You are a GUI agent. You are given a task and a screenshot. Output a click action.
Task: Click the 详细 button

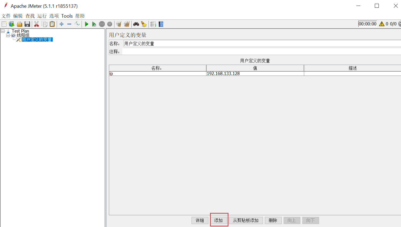[x=200, y=220]
